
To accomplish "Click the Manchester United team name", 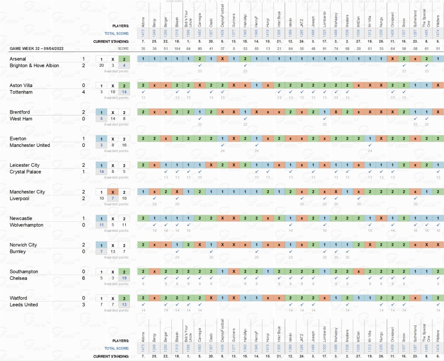I will point(30,145).
